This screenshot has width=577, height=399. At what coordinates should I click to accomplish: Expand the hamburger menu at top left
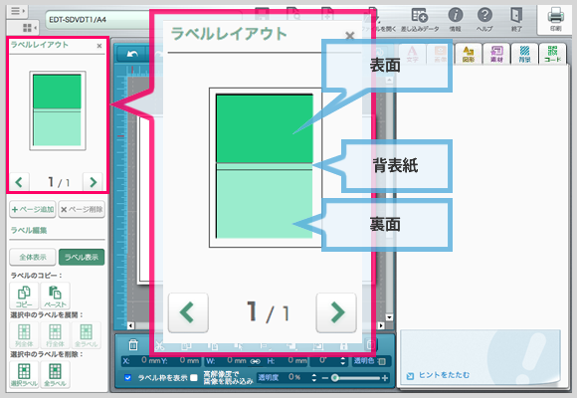coord(17,11)
